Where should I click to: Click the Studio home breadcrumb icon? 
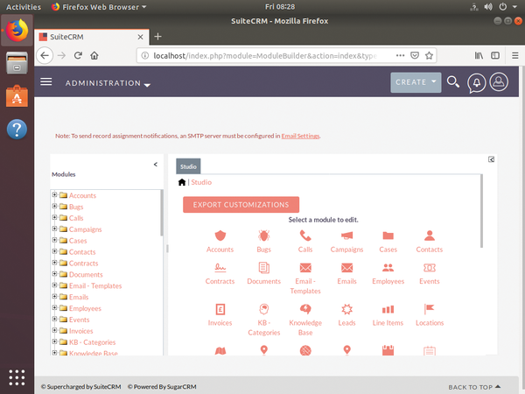(x=182, y=182)
